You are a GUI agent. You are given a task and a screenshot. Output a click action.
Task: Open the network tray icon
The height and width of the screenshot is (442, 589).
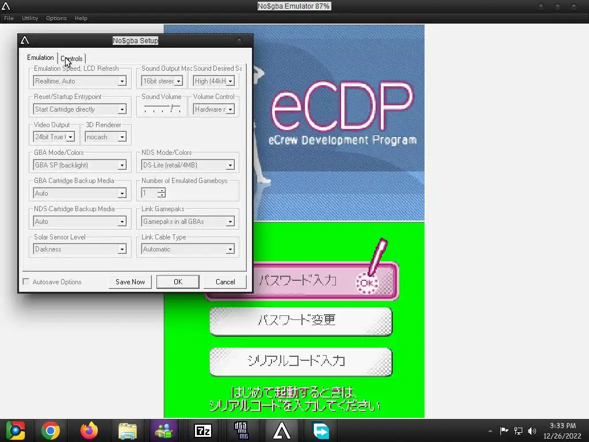(518, 430)
